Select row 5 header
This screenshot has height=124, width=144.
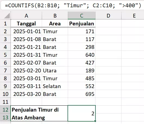[5, 55]
